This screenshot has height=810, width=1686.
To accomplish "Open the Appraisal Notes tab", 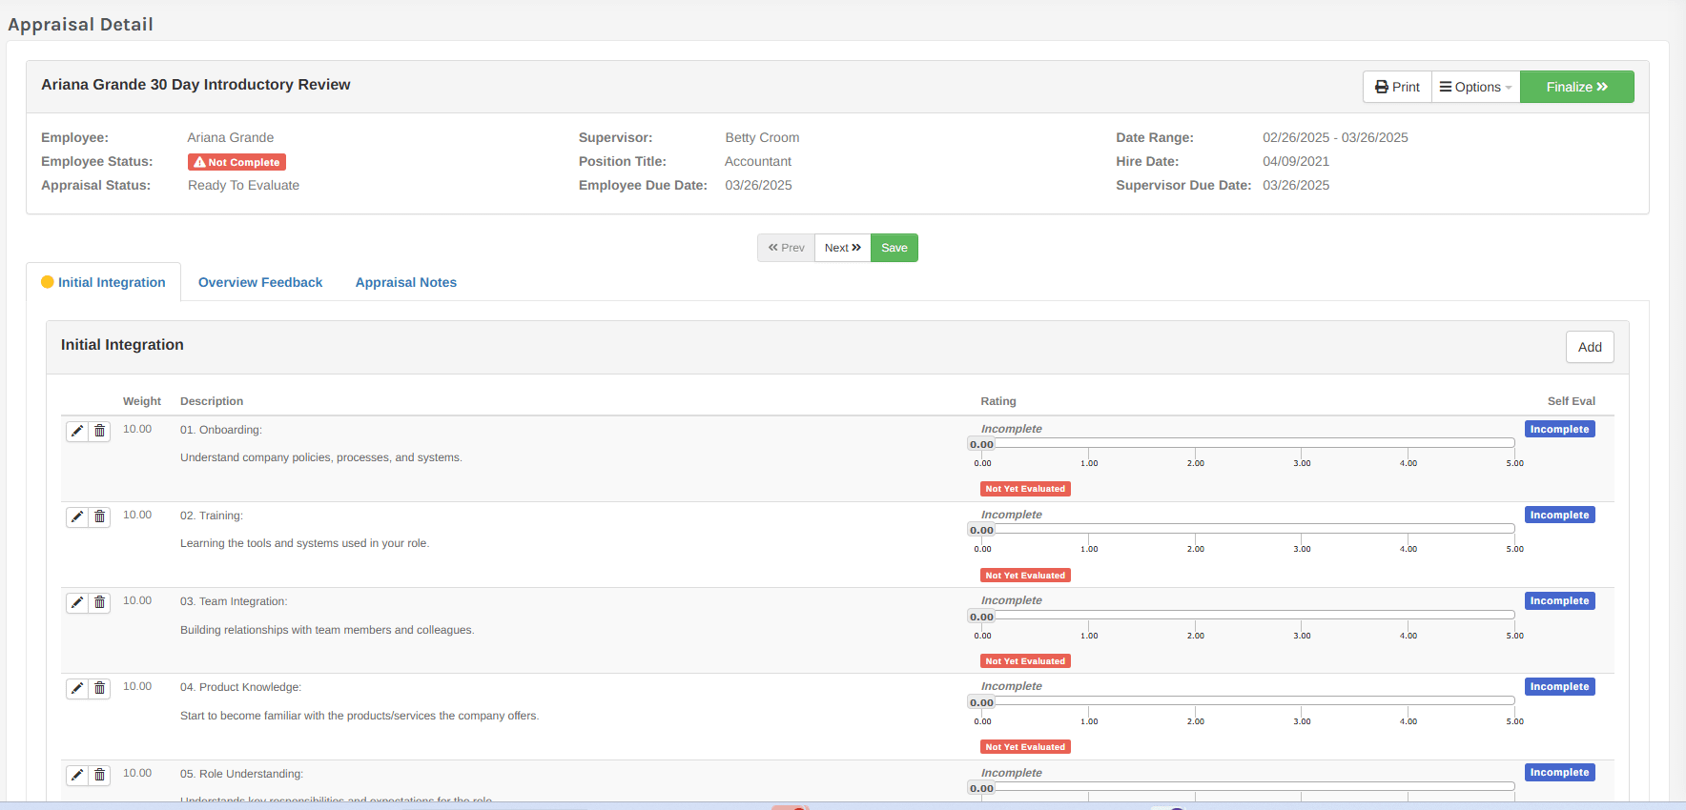I will pos(405,282).
